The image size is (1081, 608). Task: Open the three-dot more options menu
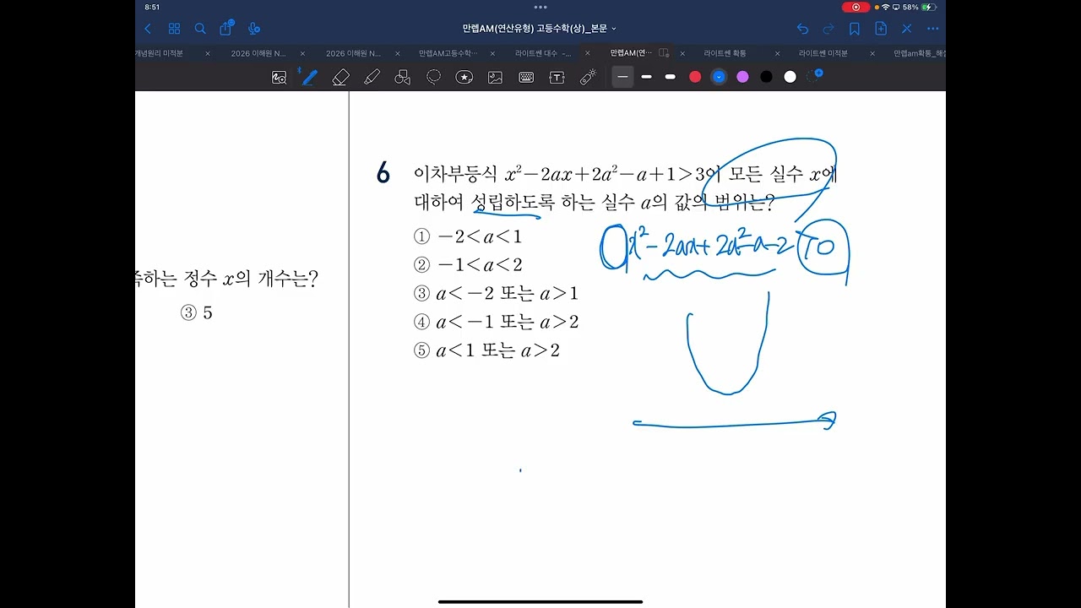pyautogui.click(x=932, y=29)
